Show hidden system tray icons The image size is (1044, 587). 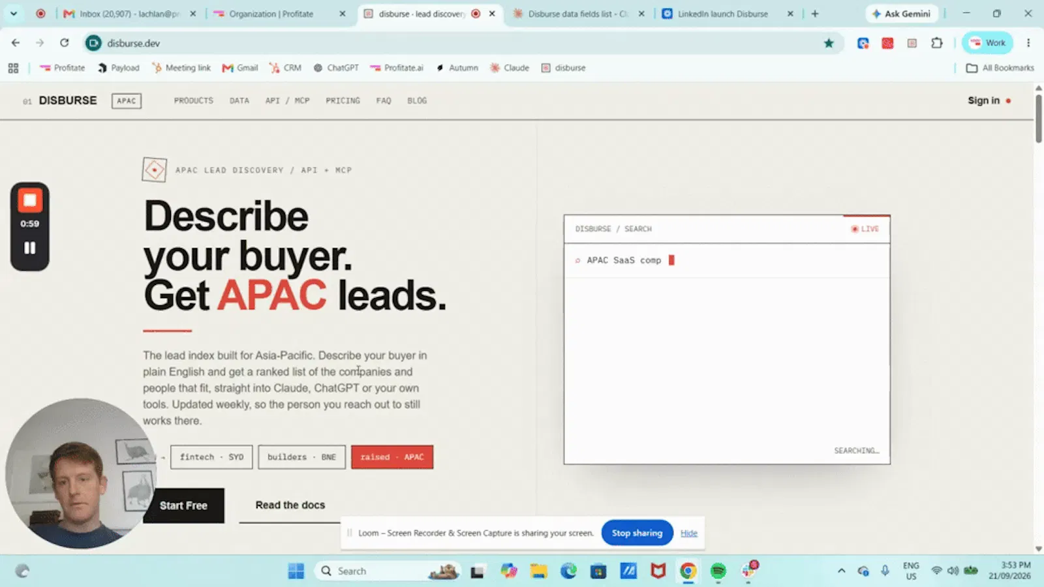842,571
